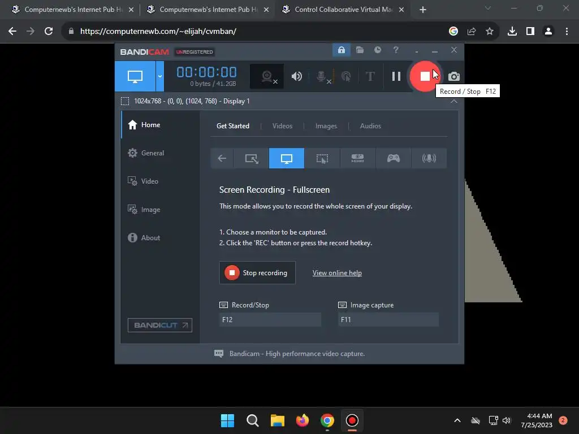The width and height of the screenshot is (579, 434).
Task: Expand the recording mode dropdown arrow
Action: pos(160,76)
